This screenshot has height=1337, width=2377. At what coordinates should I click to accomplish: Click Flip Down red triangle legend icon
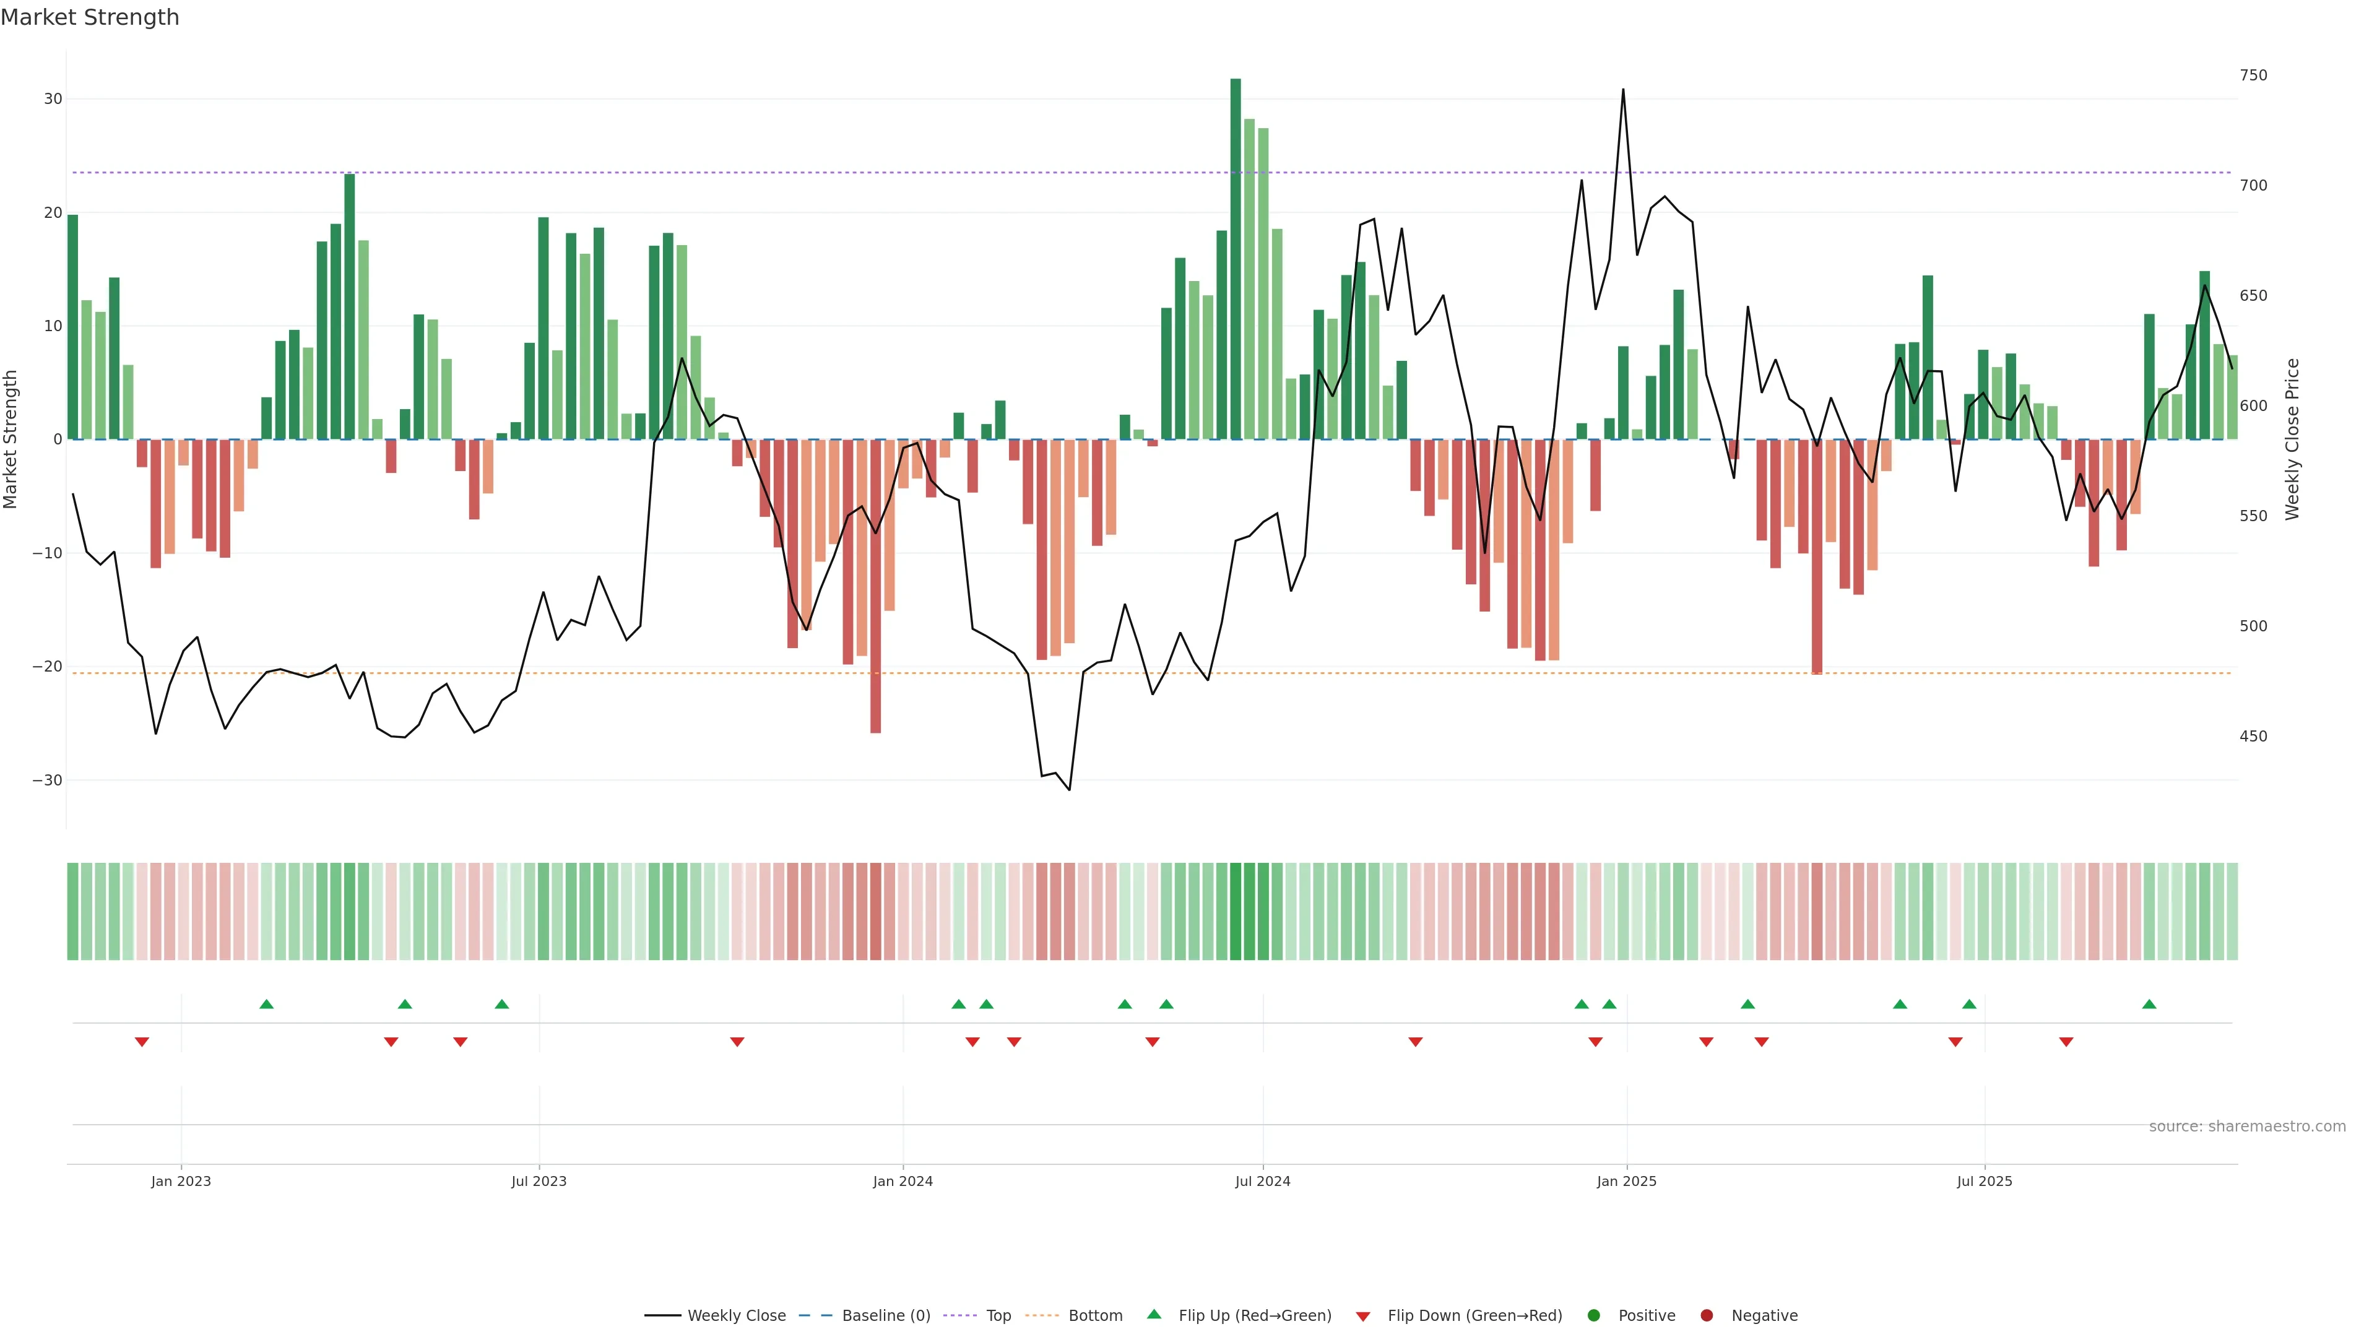pos(1363,1316)
